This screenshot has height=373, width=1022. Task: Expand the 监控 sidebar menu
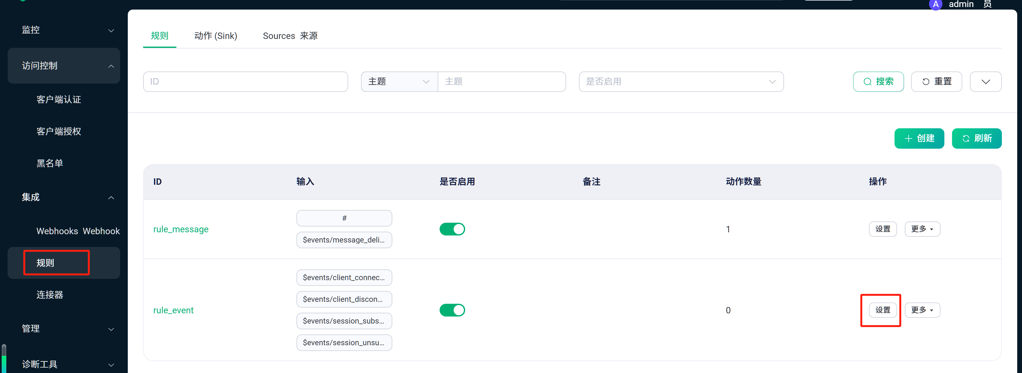point(64,30)
